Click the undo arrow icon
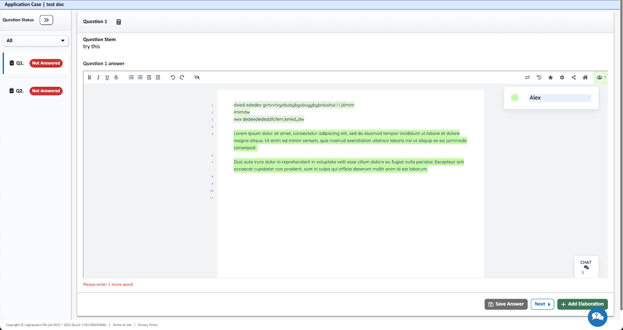Viewport: 623px width, 330px height. coord(173,78)
